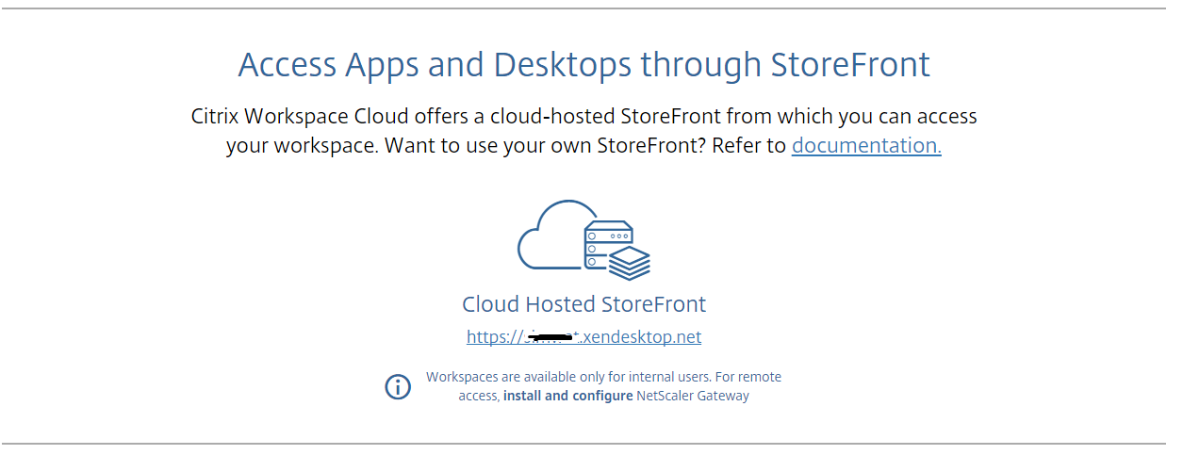Follow the install and configure link

[567, 396]
